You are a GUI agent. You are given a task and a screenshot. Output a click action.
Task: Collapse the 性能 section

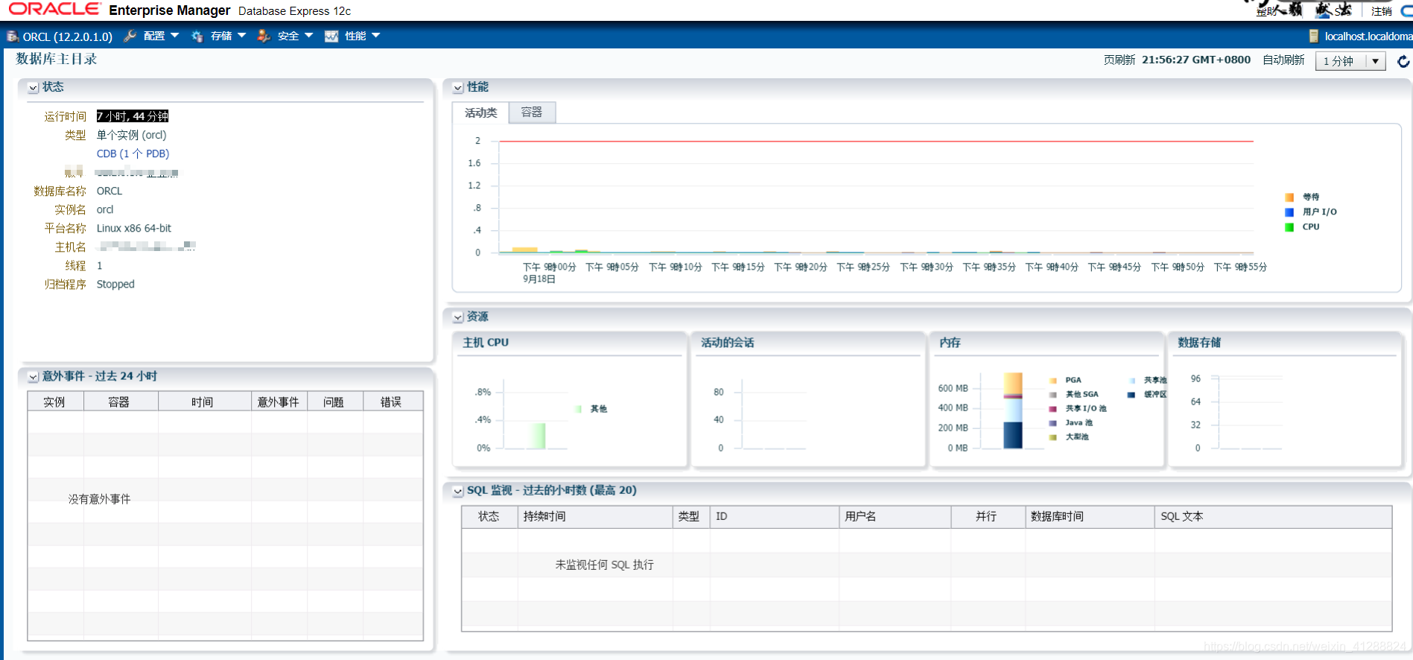[x=458, y=88]
